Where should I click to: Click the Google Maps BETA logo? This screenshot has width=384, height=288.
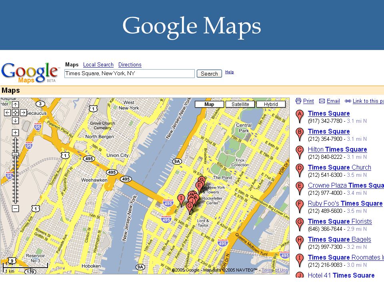pyautogui.click(x=30, y=73)
